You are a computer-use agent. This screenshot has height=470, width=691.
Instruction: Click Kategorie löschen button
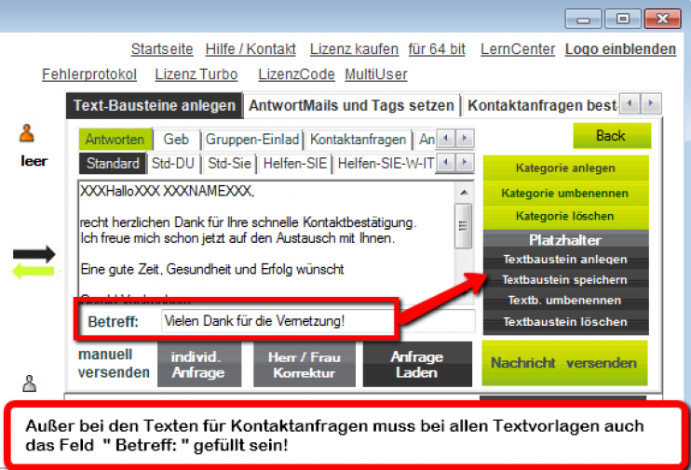click(x=566, y=216)
